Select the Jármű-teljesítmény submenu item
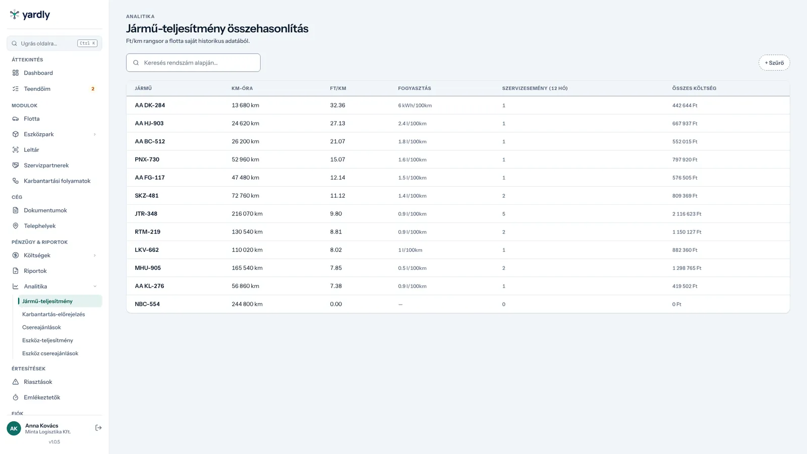 pyautogui.click(x=60, y=301)
